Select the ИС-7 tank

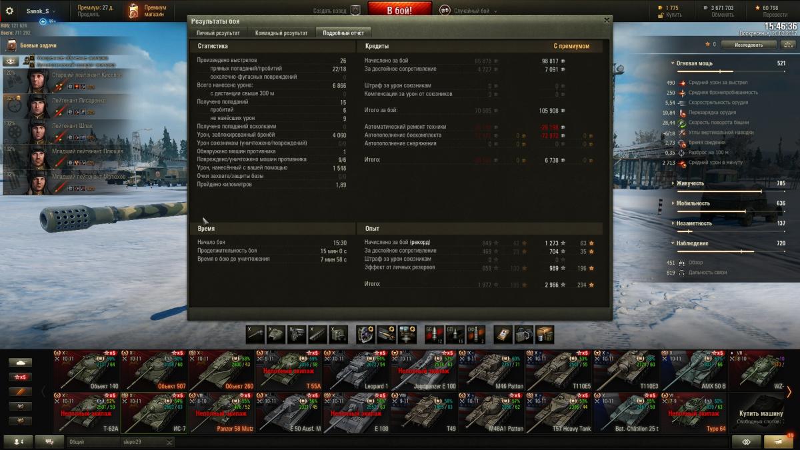pos(154,413)
